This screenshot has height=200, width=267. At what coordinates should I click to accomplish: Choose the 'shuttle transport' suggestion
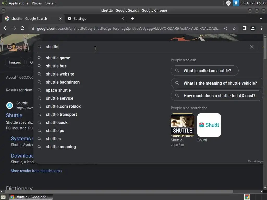click(61, 115)
